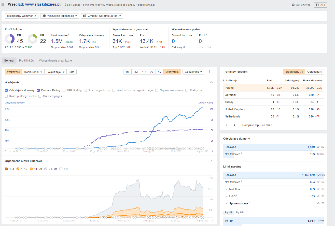
Task: Uncheck the Domain Rating checkbox
Action: coord(38,90)
